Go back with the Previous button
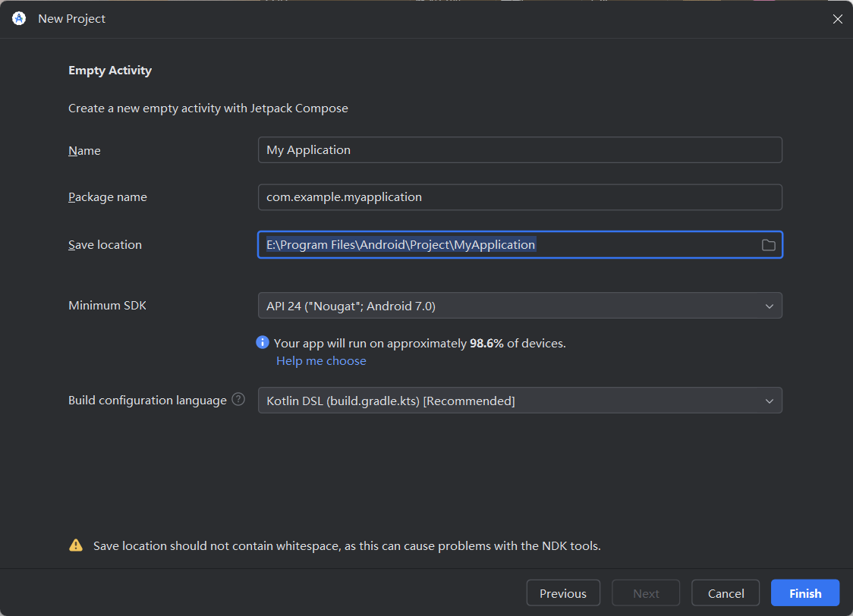The height and width of the screenshot is (616, 853). click(x=562, y=593)
